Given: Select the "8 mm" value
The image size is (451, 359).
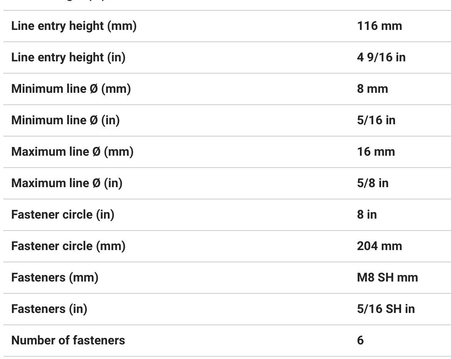Looking at the screenshot, I should pyautogui.click(x=372, y=89).
